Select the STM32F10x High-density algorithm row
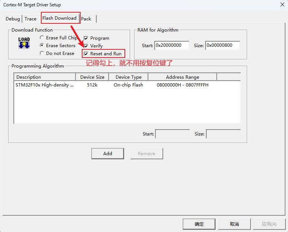 click(x=127, y=85)
